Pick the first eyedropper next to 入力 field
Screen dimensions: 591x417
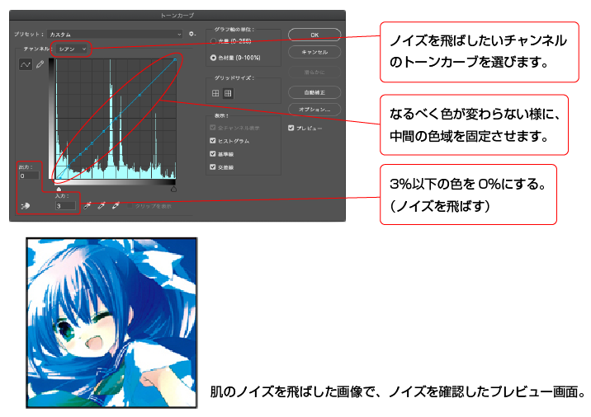(x=87, y=205)
